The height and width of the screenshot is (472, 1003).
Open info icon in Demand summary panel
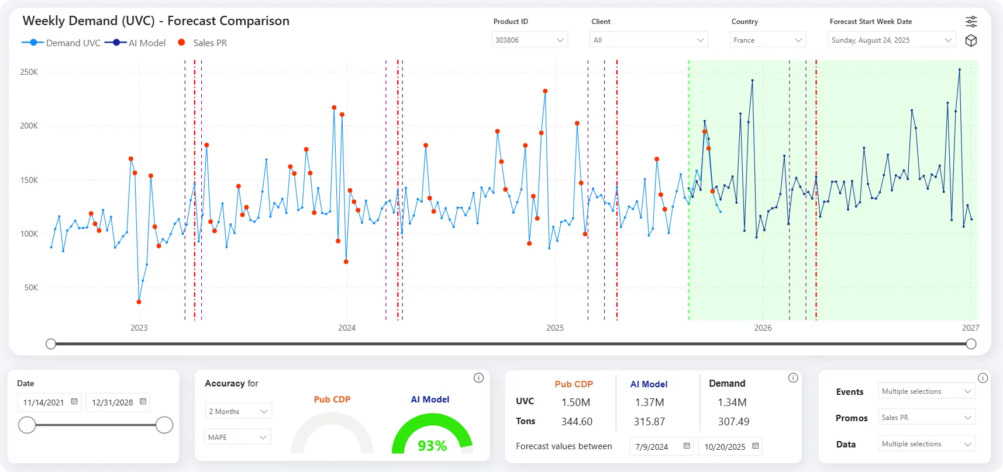793,378
